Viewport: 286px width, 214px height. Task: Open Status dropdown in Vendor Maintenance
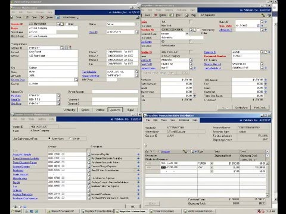click(136, 24)
